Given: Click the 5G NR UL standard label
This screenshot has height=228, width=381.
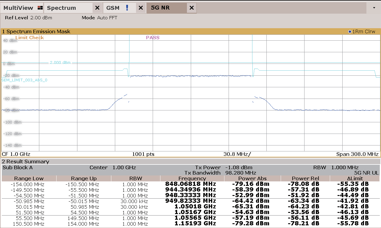Looking at the screenshot, I should [366, 173].
